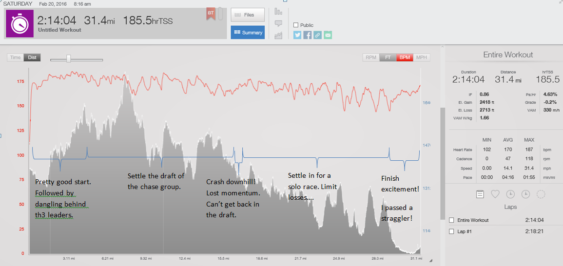Click the blue Summary button
Screen dimensions: 563x266
point(248,33)
